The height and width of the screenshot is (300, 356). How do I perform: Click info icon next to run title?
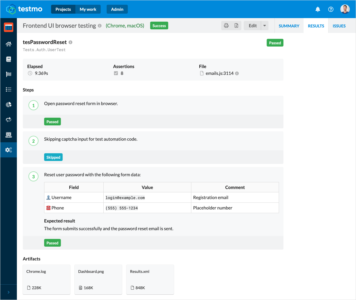click(x=100, y=26)
